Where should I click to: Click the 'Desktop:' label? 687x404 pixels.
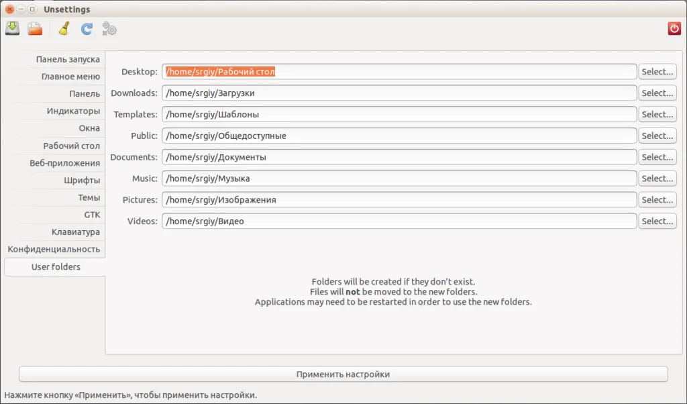tap(140, 71)
